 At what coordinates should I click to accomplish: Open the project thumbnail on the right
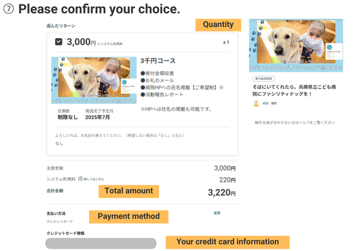coord(295,45)
